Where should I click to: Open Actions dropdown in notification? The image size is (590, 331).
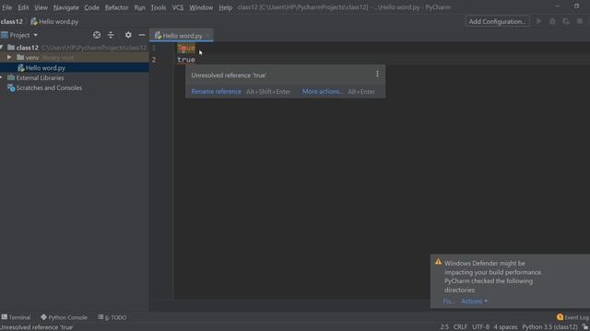coord(474,301)
